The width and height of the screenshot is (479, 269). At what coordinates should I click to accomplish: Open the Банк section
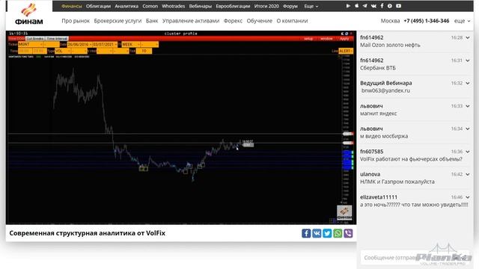pos(152,21)
